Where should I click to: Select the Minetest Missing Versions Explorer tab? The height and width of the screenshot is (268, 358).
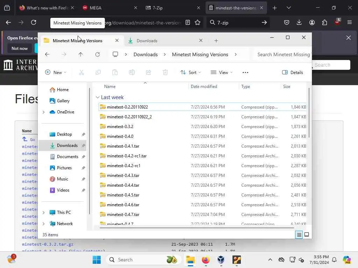coord(83,40)
